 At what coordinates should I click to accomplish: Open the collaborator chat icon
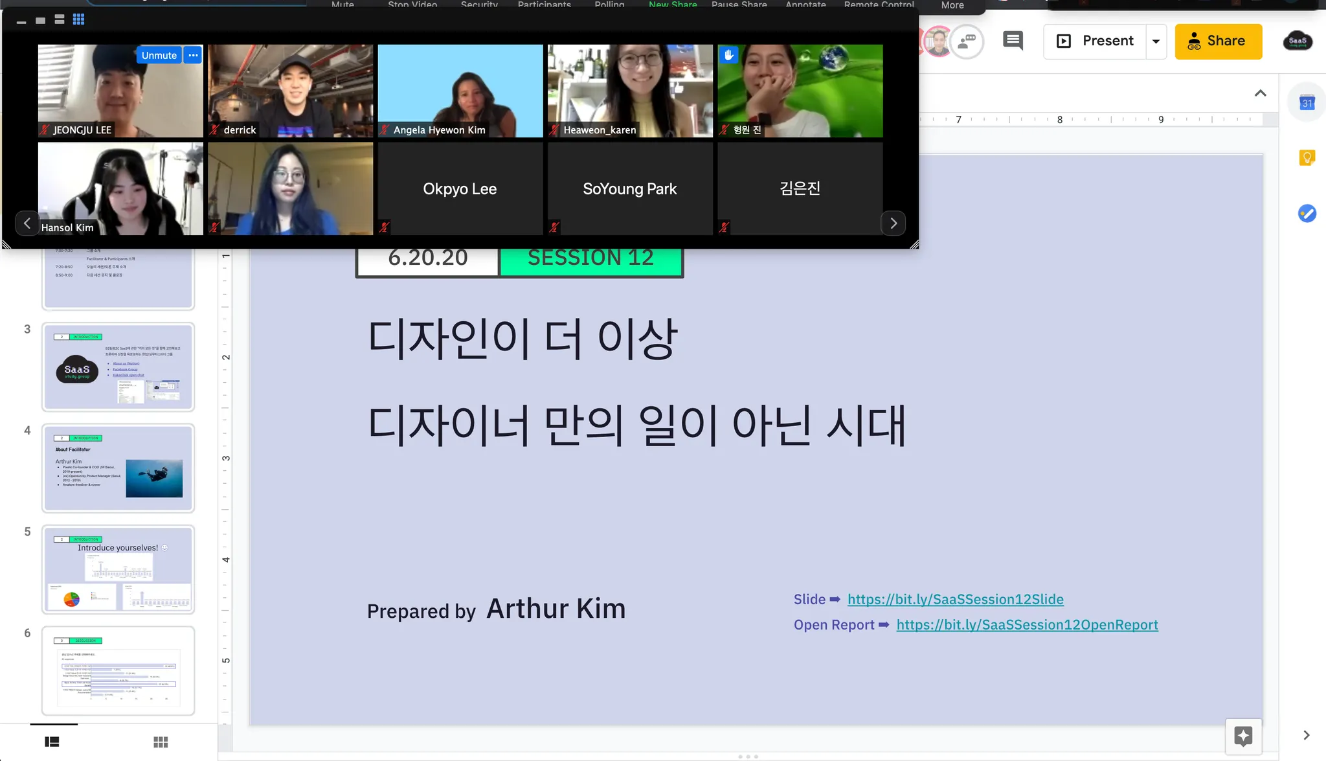pos(967,41)
